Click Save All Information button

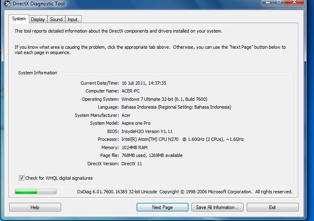click(217, 207)
